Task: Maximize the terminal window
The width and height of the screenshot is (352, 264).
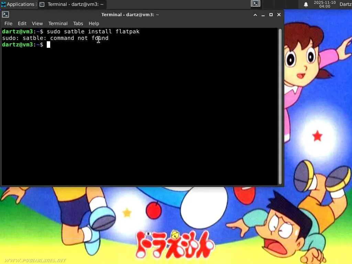Action: pos(271,15)
